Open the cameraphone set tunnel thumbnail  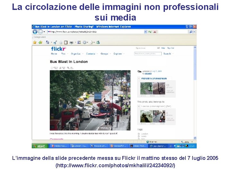[x=146, y=116]
